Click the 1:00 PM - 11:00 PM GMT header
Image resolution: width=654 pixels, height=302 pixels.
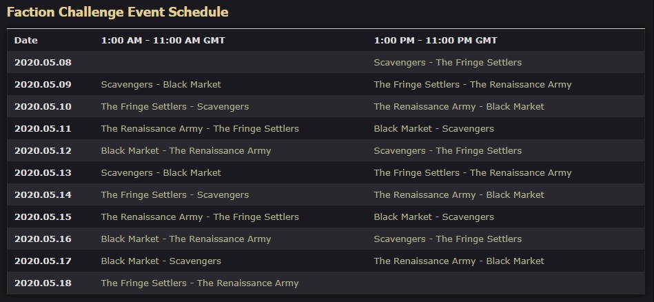coord(436,41)
